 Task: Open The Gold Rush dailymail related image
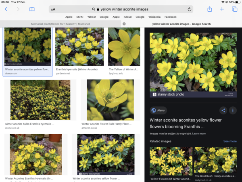[215, 160]
